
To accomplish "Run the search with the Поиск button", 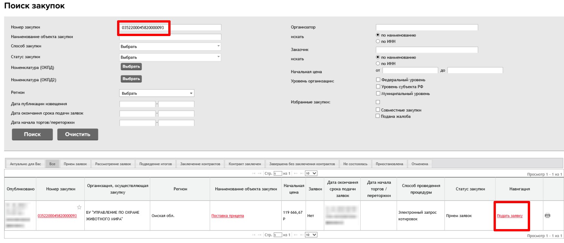I will pos(32,134).
